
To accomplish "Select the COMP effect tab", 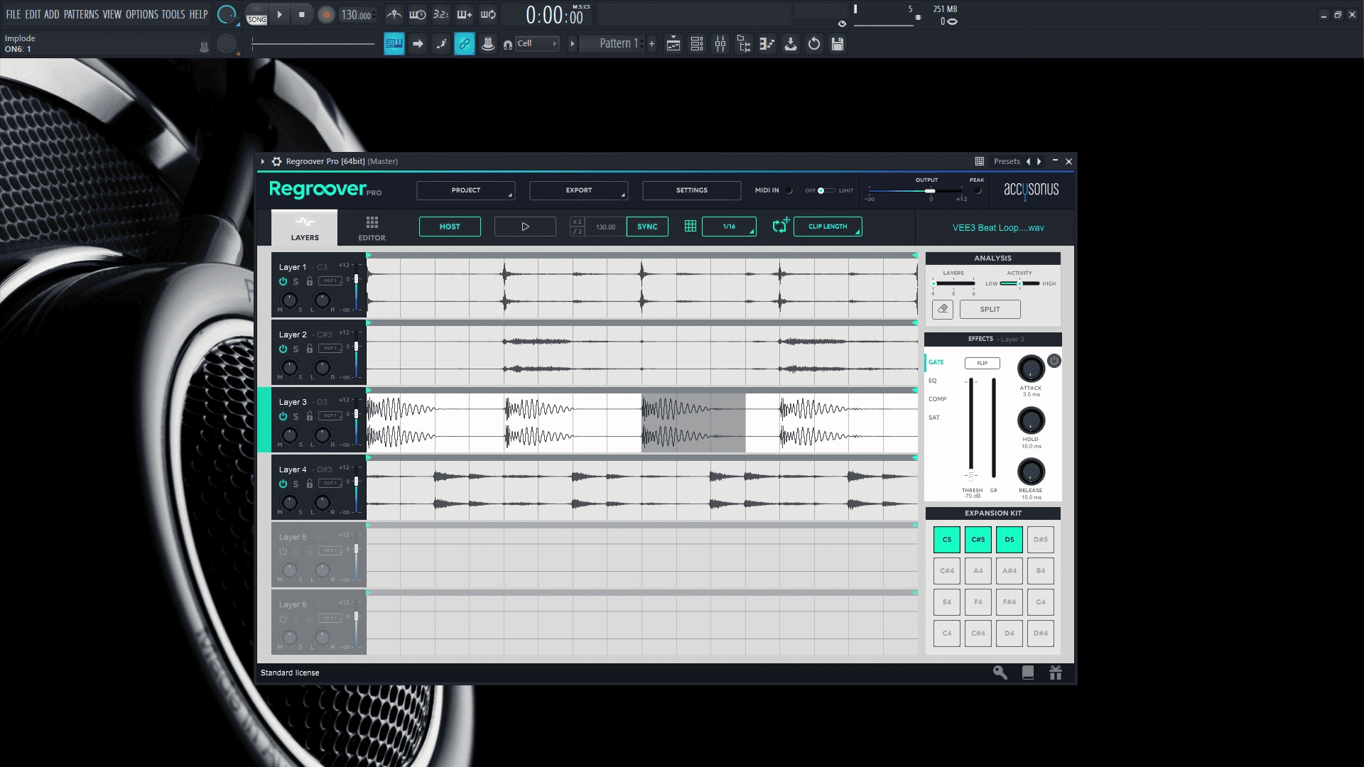I will [938, 399].
